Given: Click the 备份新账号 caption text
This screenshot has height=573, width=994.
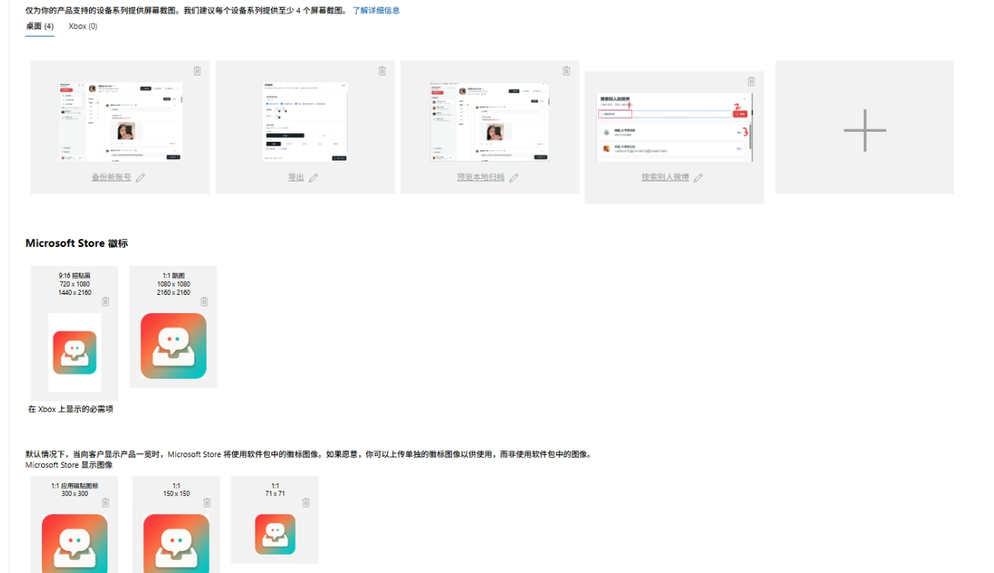Looking at the screenshot, I should tap(111, 178).
